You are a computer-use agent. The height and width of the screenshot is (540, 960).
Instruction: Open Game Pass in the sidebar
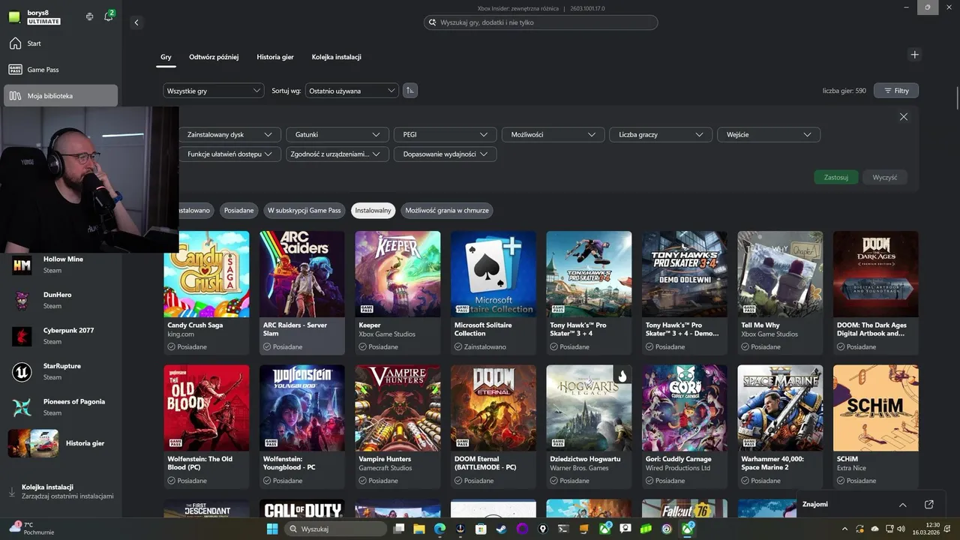coord(61,70)
